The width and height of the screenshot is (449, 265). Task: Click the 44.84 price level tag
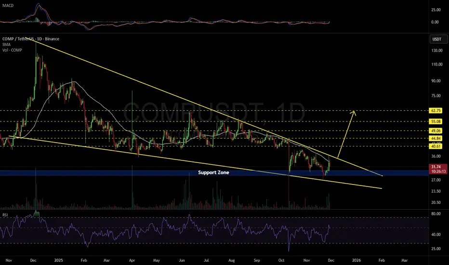click(436, 138)
